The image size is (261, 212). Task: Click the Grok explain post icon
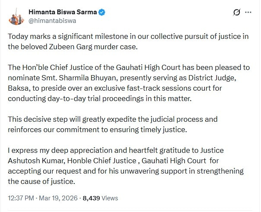tap(236, 13)
